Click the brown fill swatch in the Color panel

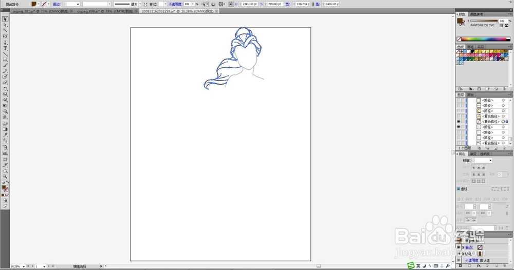point(460,21)
